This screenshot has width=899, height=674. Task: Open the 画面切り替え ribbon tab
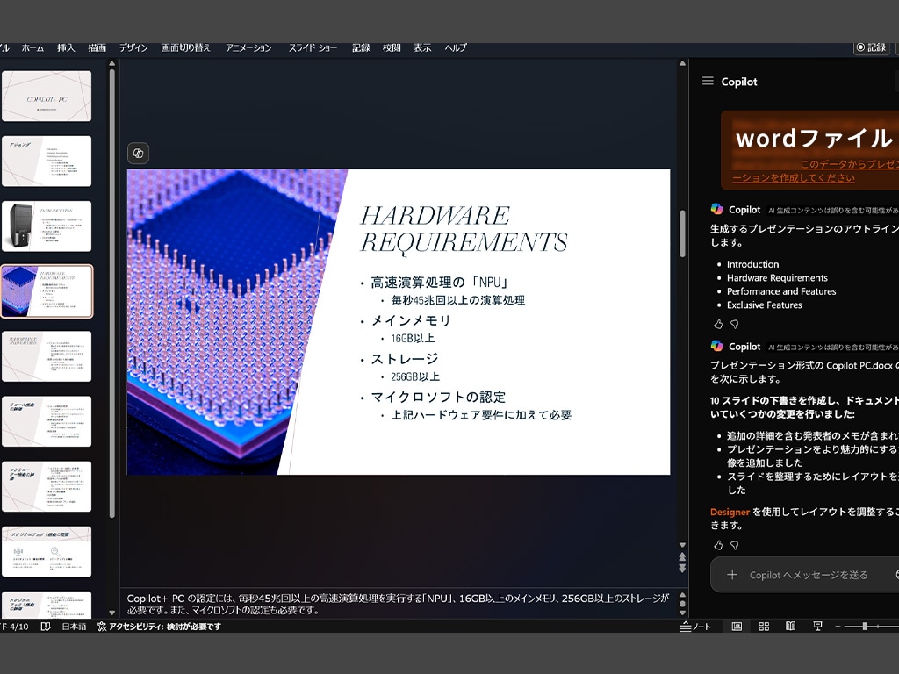click(x=186, y=47)
